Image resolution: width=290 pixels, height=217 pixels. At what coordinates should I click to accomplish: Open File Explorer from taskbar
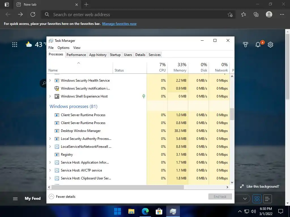tap(131, 211)
